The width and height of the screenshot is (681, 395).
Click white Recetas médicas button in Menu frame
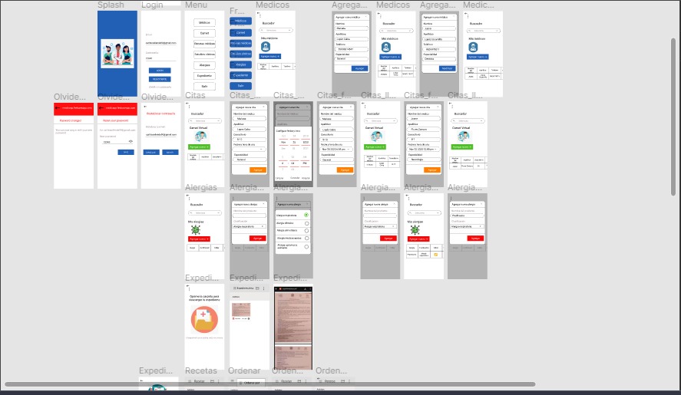[204, 44]
